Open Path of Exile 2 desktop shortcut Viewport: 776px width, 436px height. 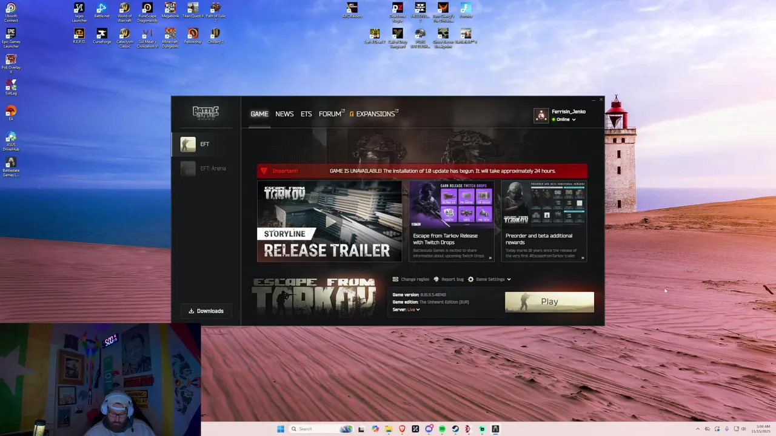(x=215, y=12)
